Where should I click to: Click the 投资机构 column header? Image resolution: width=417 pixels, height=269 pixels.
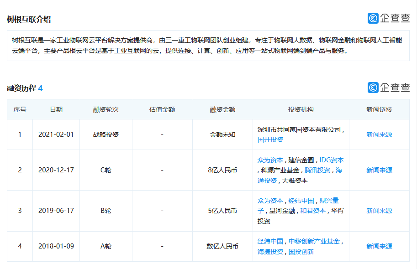pos(301,109)
